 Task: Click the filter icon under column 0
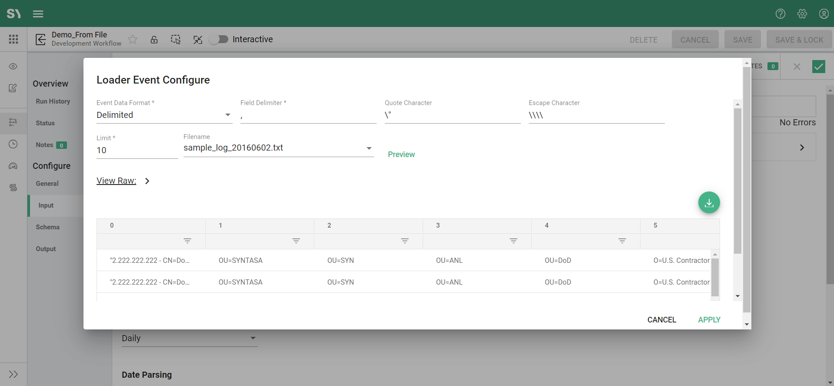pyautogui.click(x=187, y=241)
